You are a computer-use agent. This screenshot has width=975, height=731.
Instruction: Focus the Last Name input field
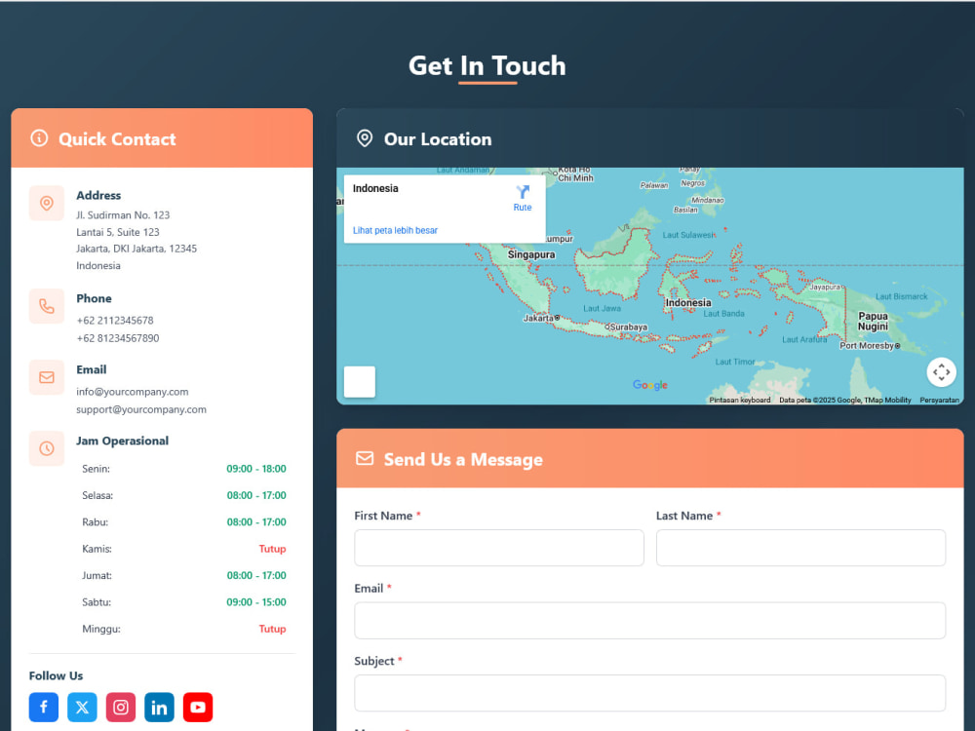[x=800, y=548]
